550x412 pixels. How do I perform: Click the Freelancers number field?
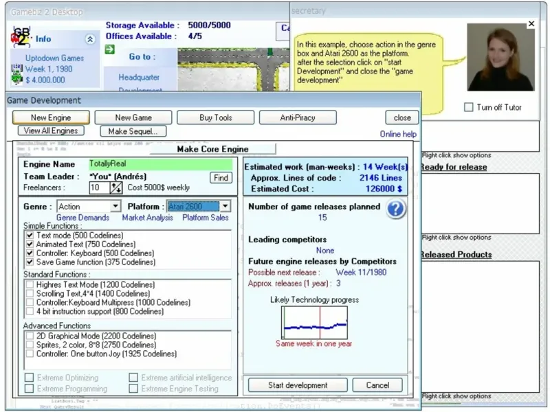tap(99, 187)
